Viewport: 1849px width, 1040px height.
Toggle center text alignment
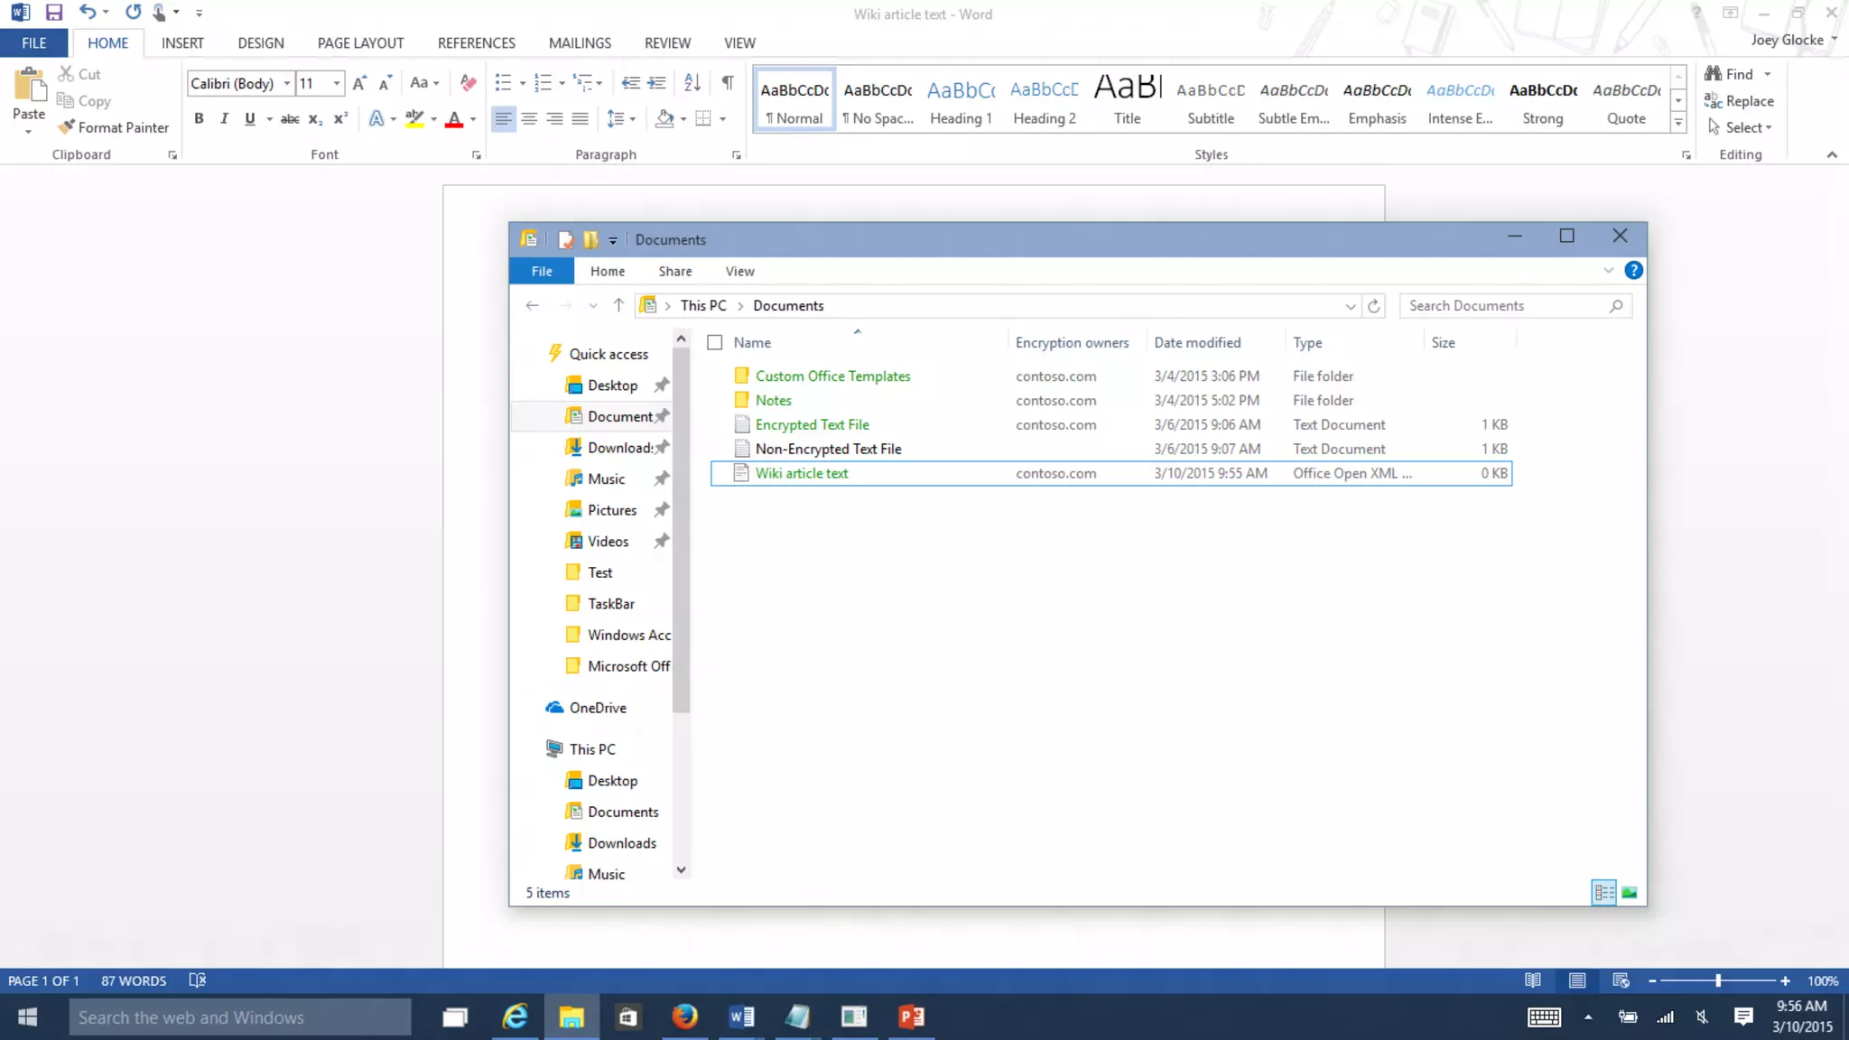pos(529,118)
